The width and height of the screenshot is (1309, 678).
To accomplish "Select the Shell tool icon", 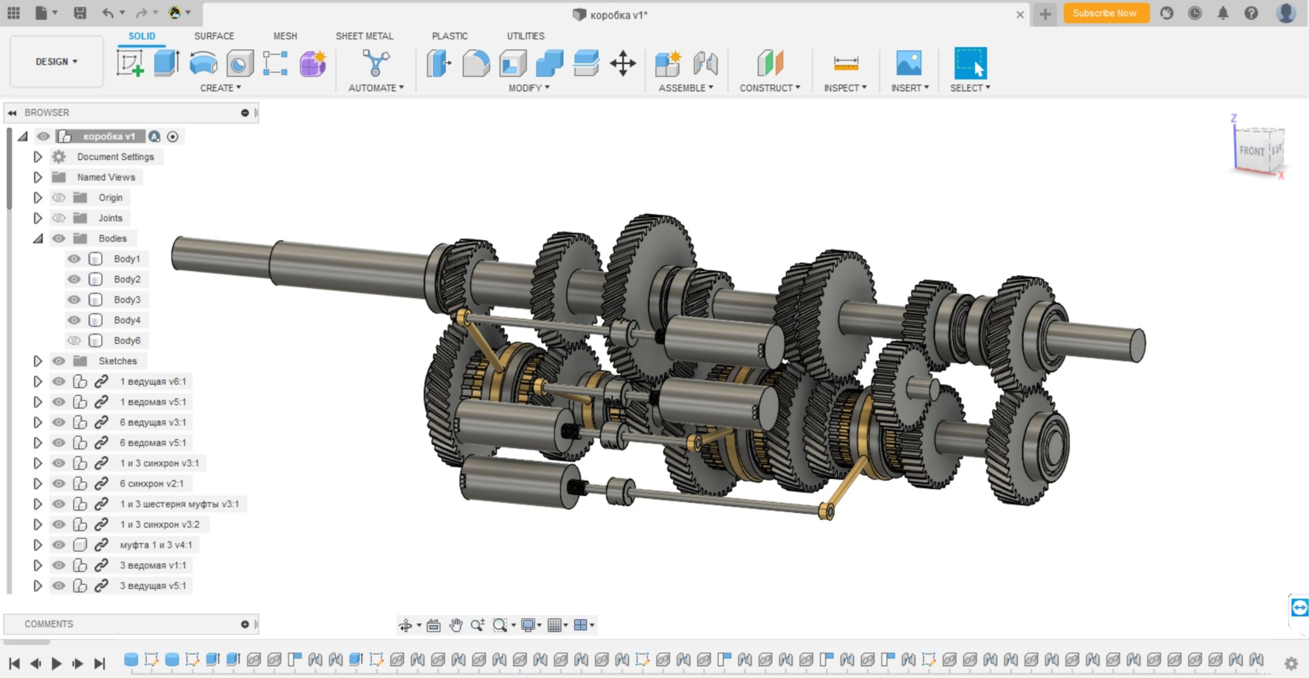I will pyautogui.click(x=513, y=63).
